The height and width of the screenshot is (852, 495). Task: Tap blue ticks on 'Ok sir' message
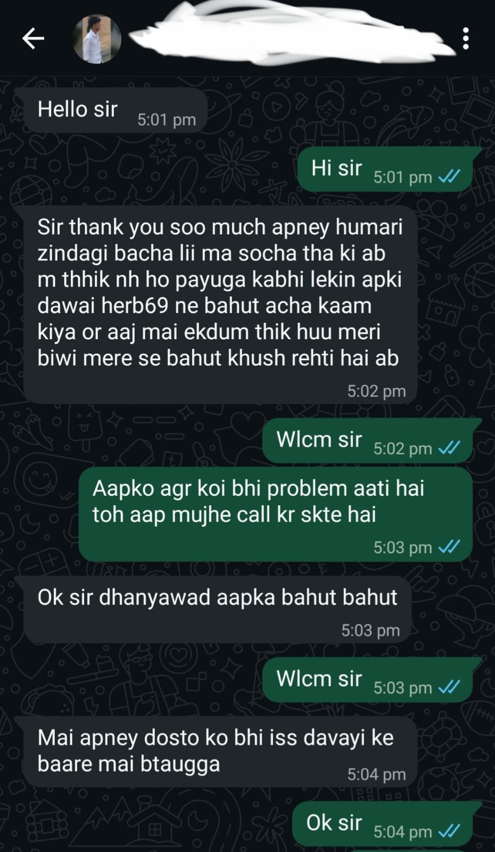click(448, 831)
